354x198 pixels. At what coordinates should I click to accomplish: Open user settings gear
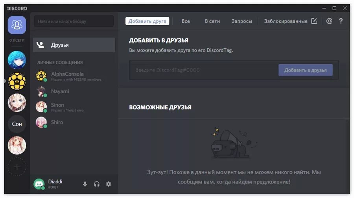(109, 184)
